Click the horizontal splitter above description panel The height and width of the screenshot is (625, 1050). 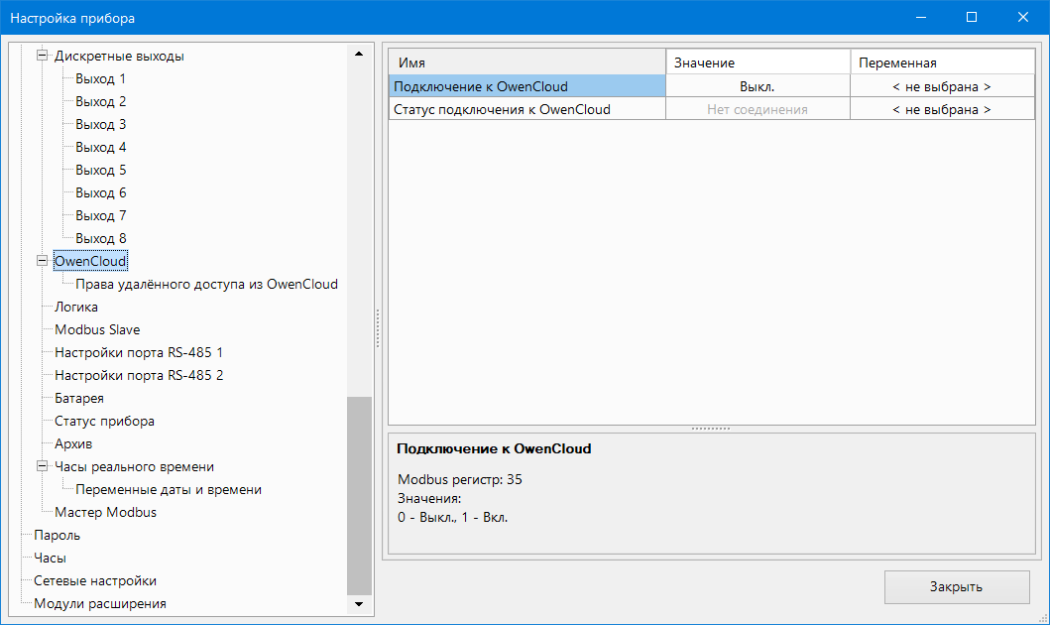[x=710, y=429]
